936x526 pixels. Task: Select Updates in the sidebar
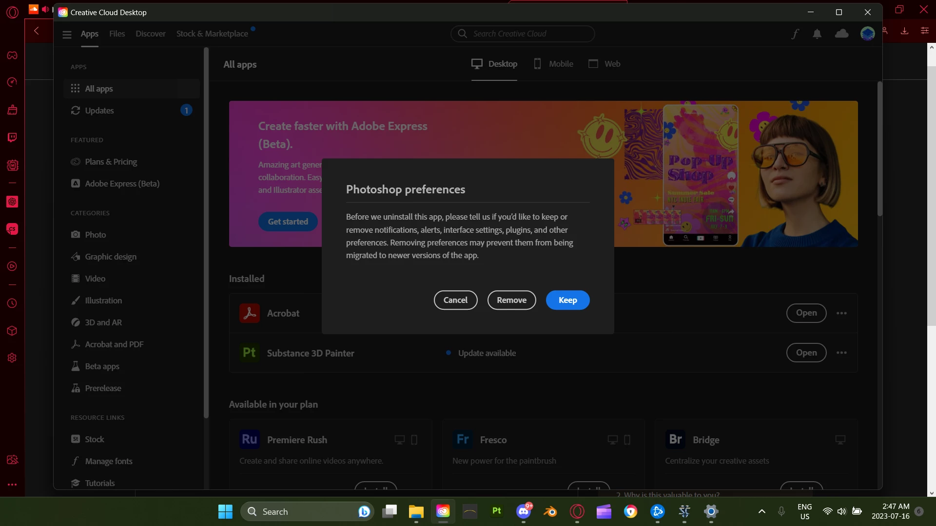point(99,111)
